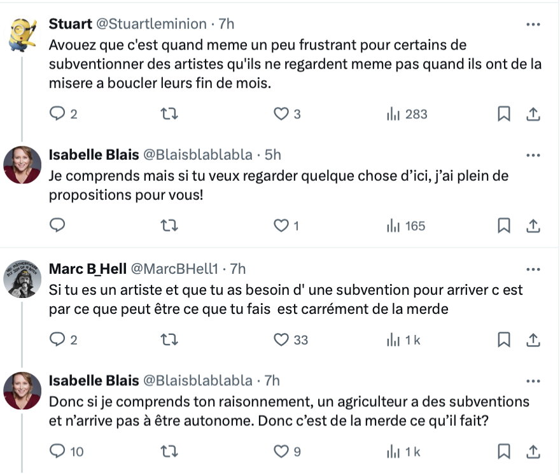Viewport: 560px width, 475px height.
Task: Open more options on Stuart's tweet
Action: [533, 24]
